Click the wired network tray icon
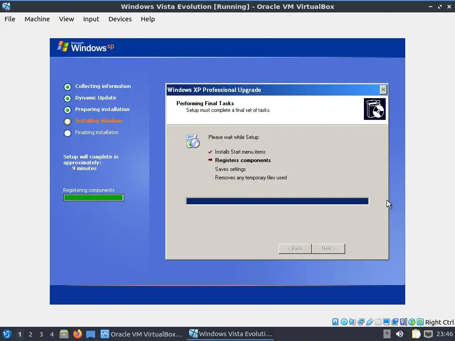 428,334
